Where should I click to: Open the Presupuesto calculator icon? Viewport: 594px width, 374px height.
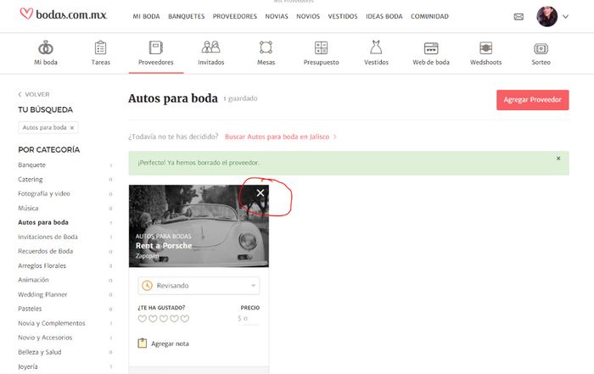point(322,47)
